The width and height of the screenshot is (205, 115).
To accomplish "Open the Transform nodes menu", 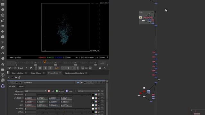I will 3,31.
